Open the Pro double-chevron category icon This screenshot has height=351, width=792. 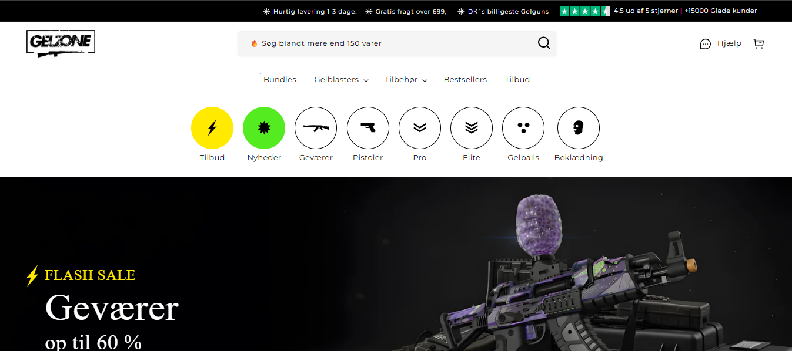click(x=419, y=128)
